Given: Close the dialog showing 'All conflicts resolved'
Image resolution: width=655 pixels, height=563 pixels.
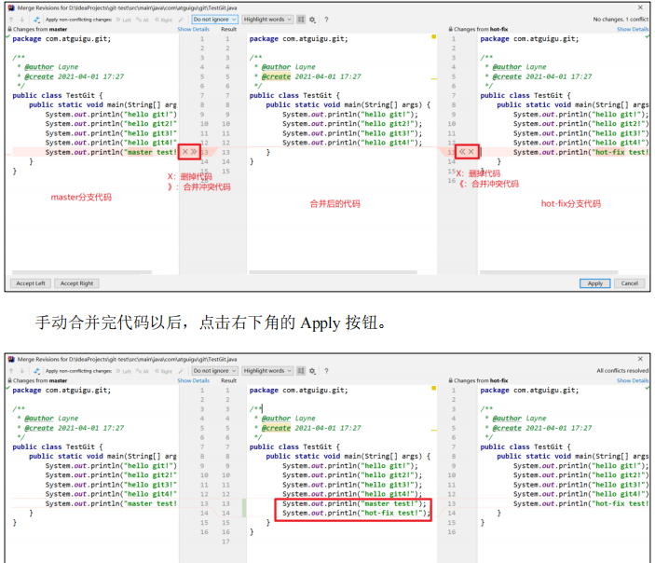Looking at the screenshot, I should coord(640,359).
